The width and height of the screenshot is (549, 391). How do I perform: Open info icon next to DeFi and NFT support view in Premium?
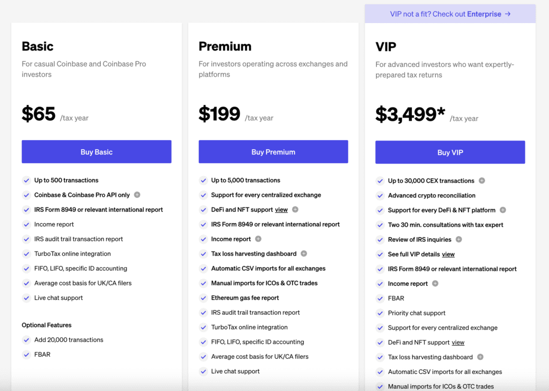(x=295, y=210)
